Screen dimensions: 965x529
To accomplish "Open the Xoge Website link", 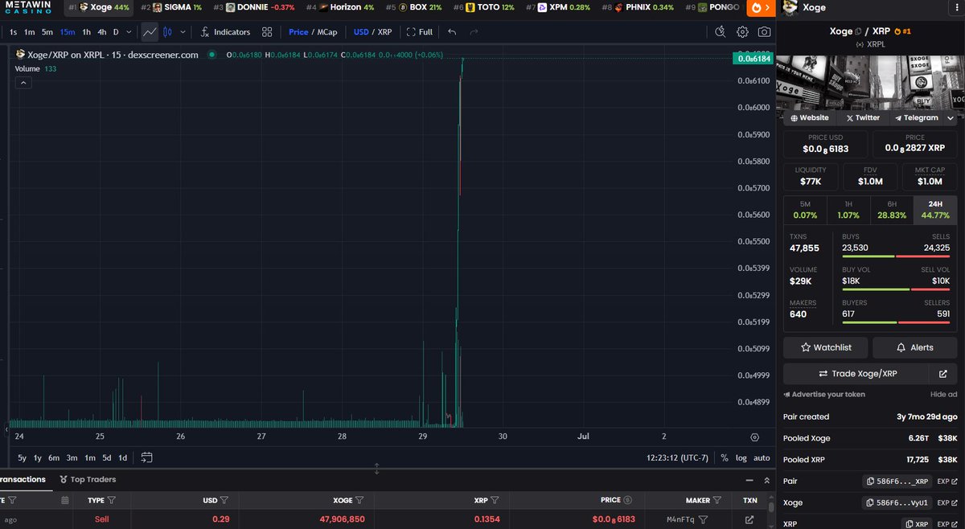I will click(811, 117).
